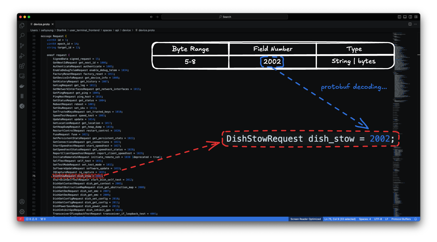
Task: Open Problems via errors and warnings indicator
Action: point(31,219)
